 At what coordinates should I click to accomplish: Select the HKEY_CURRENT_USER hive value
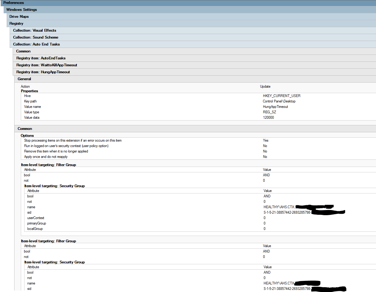pos(281,96)
